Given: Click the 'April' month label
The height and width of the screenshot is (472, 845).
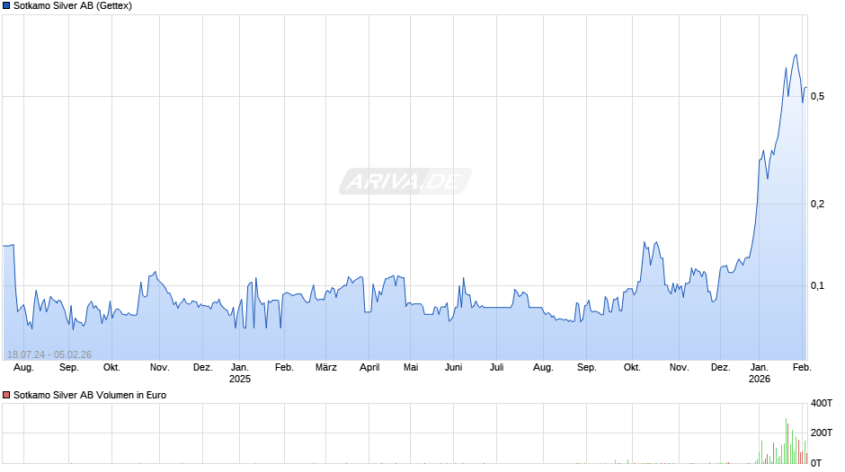Looking at the screenshot, I should (369, 368).
